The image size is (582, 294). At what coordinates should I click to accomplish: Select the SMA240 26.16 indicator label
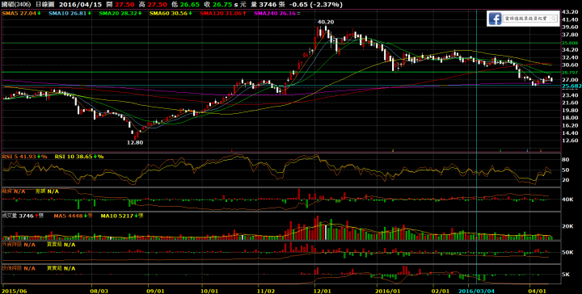[277, 13]
